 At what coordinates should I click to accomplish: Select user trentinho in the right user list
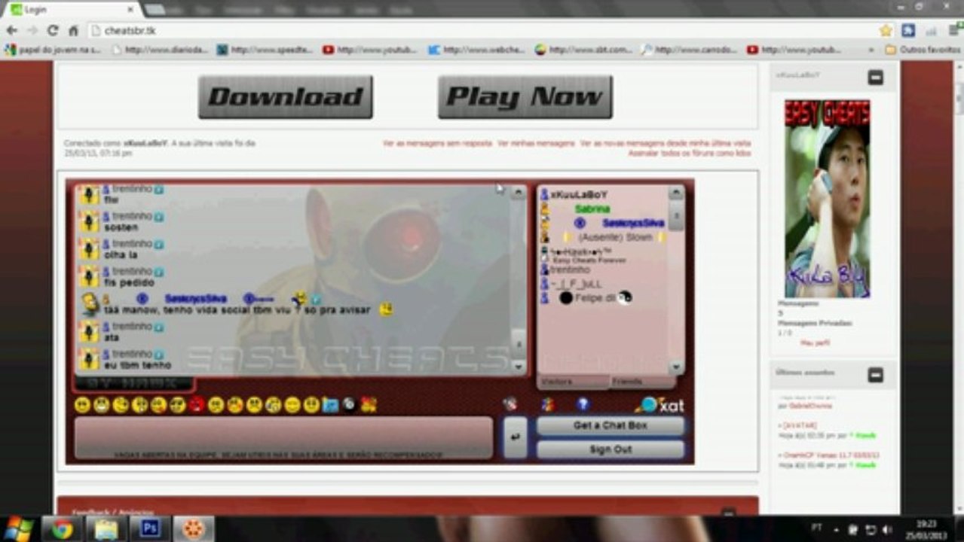[571, 269]
